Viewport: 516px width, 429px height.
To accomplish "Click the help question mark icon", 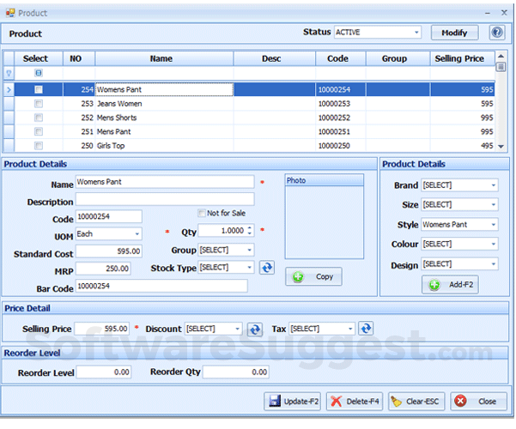I will point(496,33).
